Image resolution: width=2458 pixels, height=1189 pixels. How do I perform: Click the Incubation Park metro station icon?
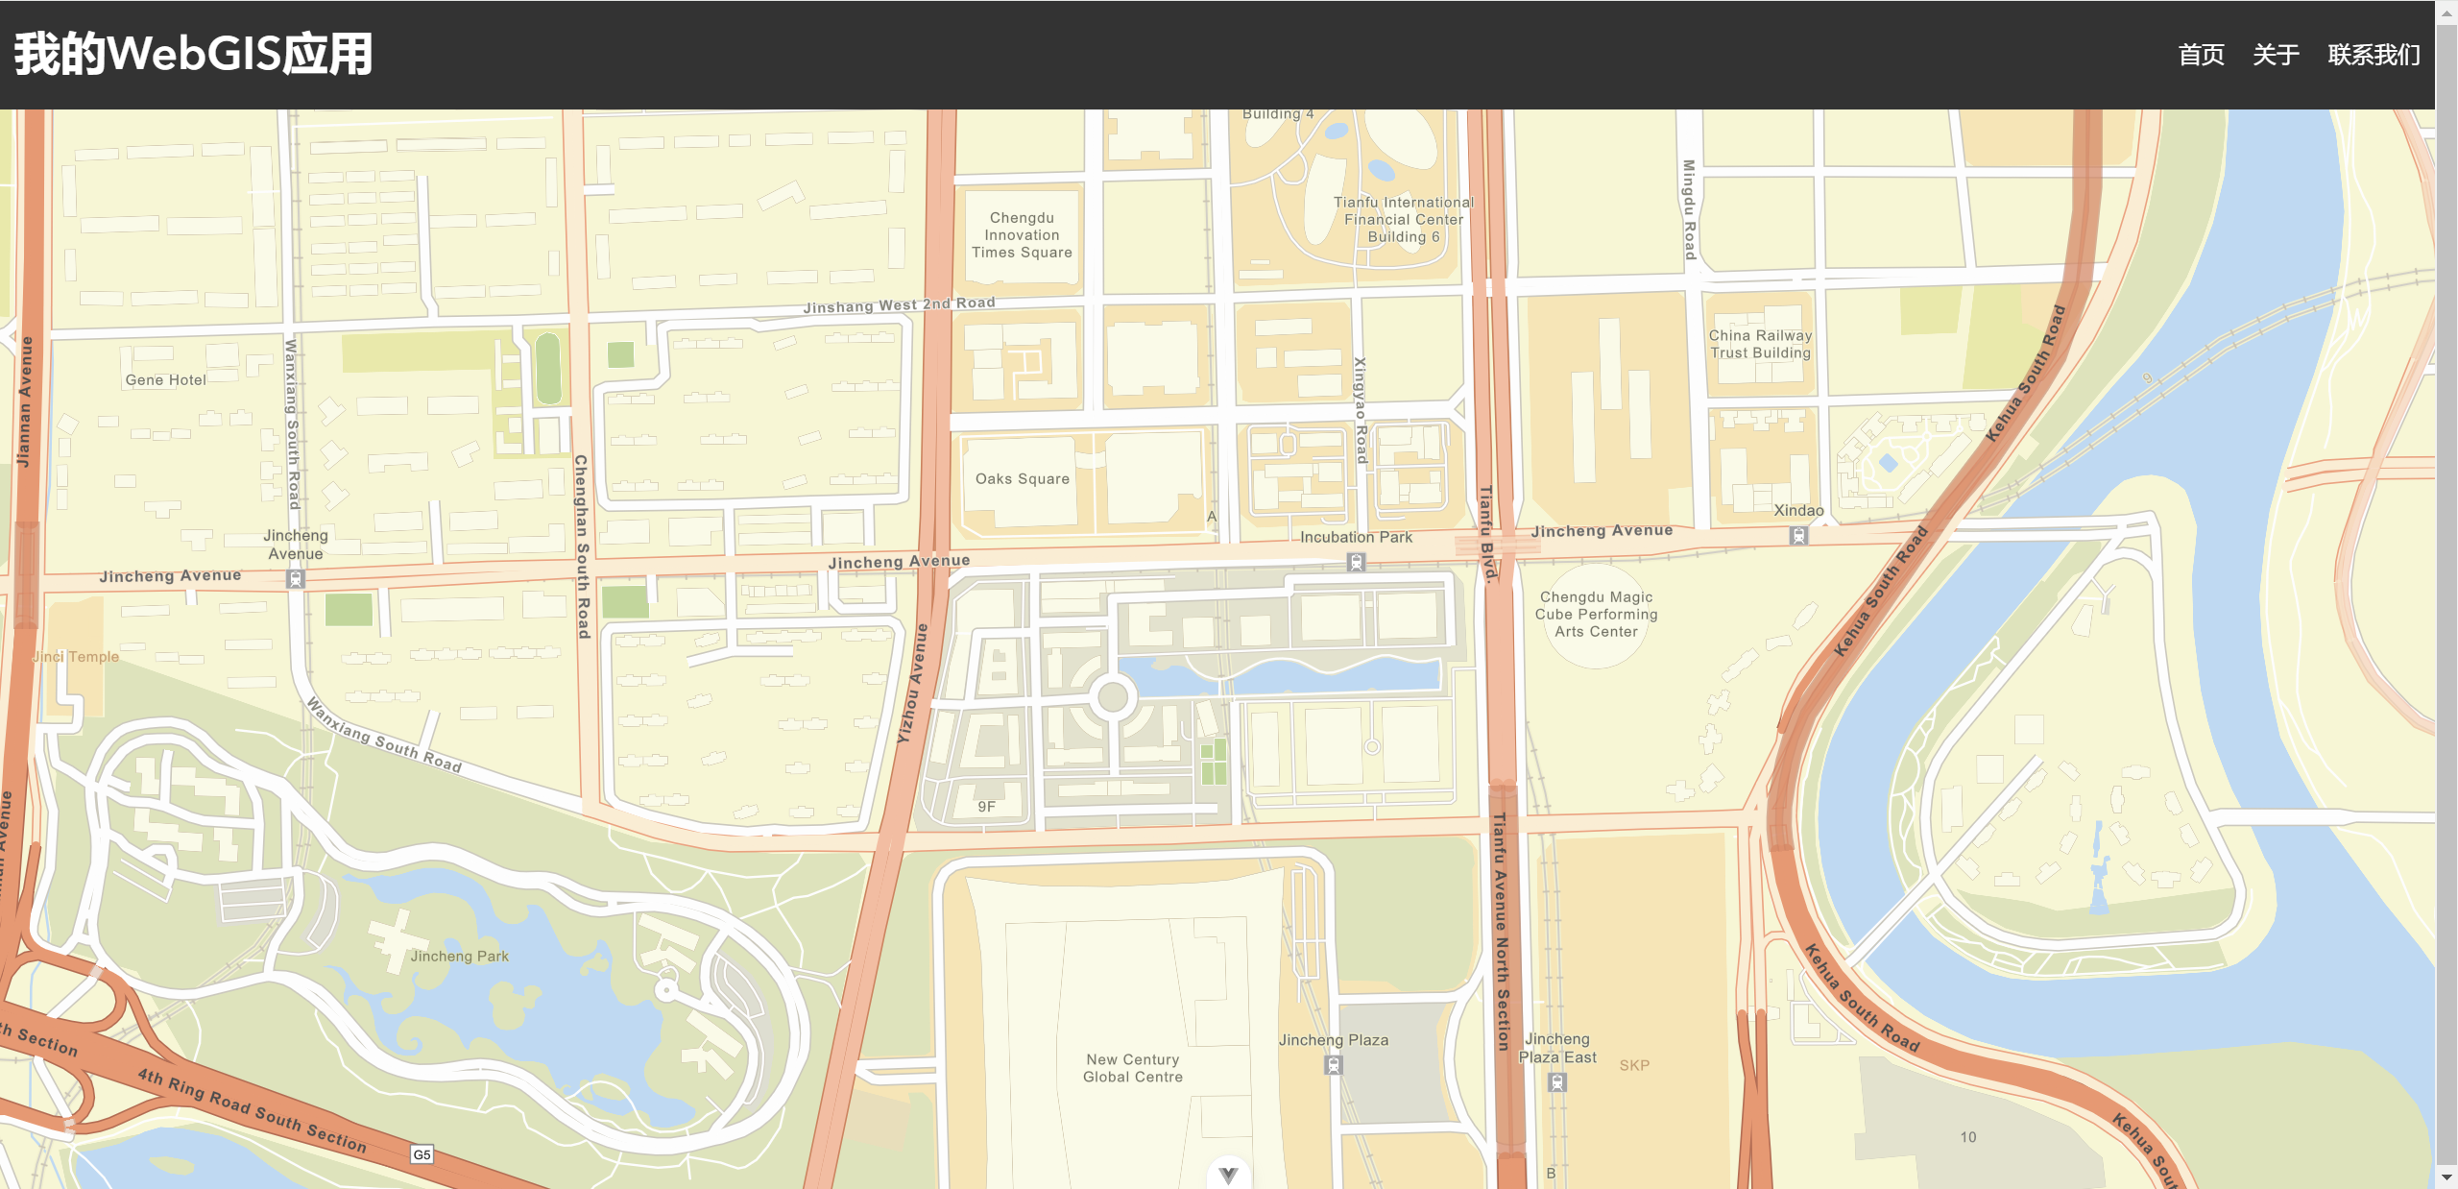click(x=1356, y=563)
